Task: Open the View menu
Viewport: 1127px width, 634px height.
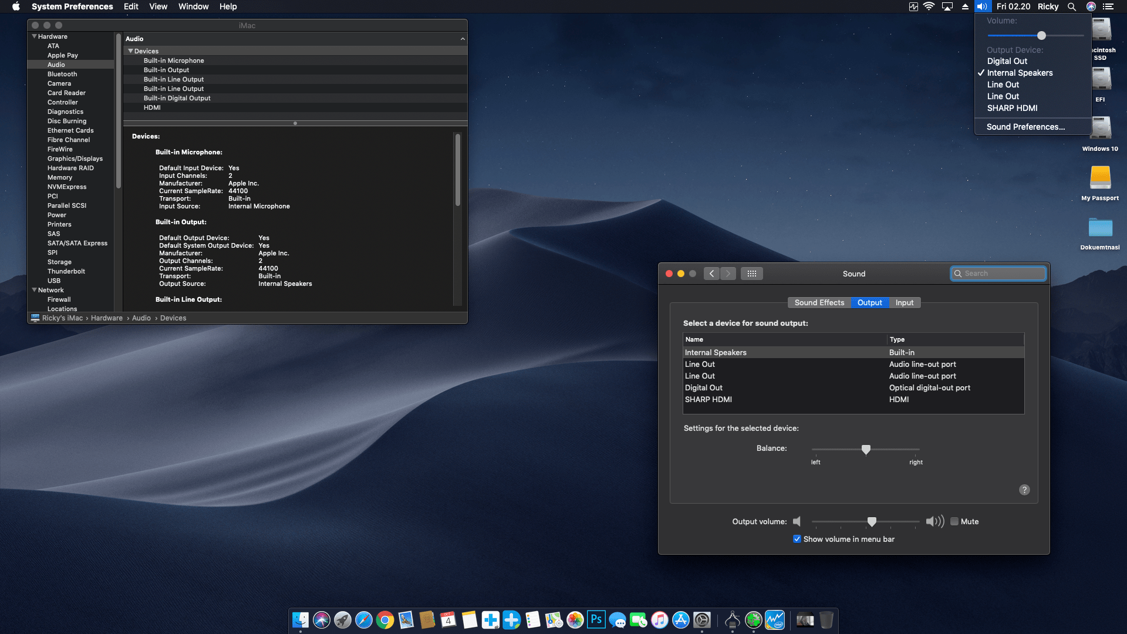Action: 158,6
